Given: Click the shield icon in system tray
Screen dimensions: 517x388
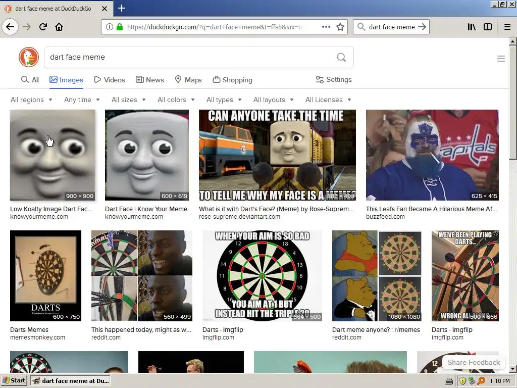Looking at the screenshot, I should [x=462, y=381].
